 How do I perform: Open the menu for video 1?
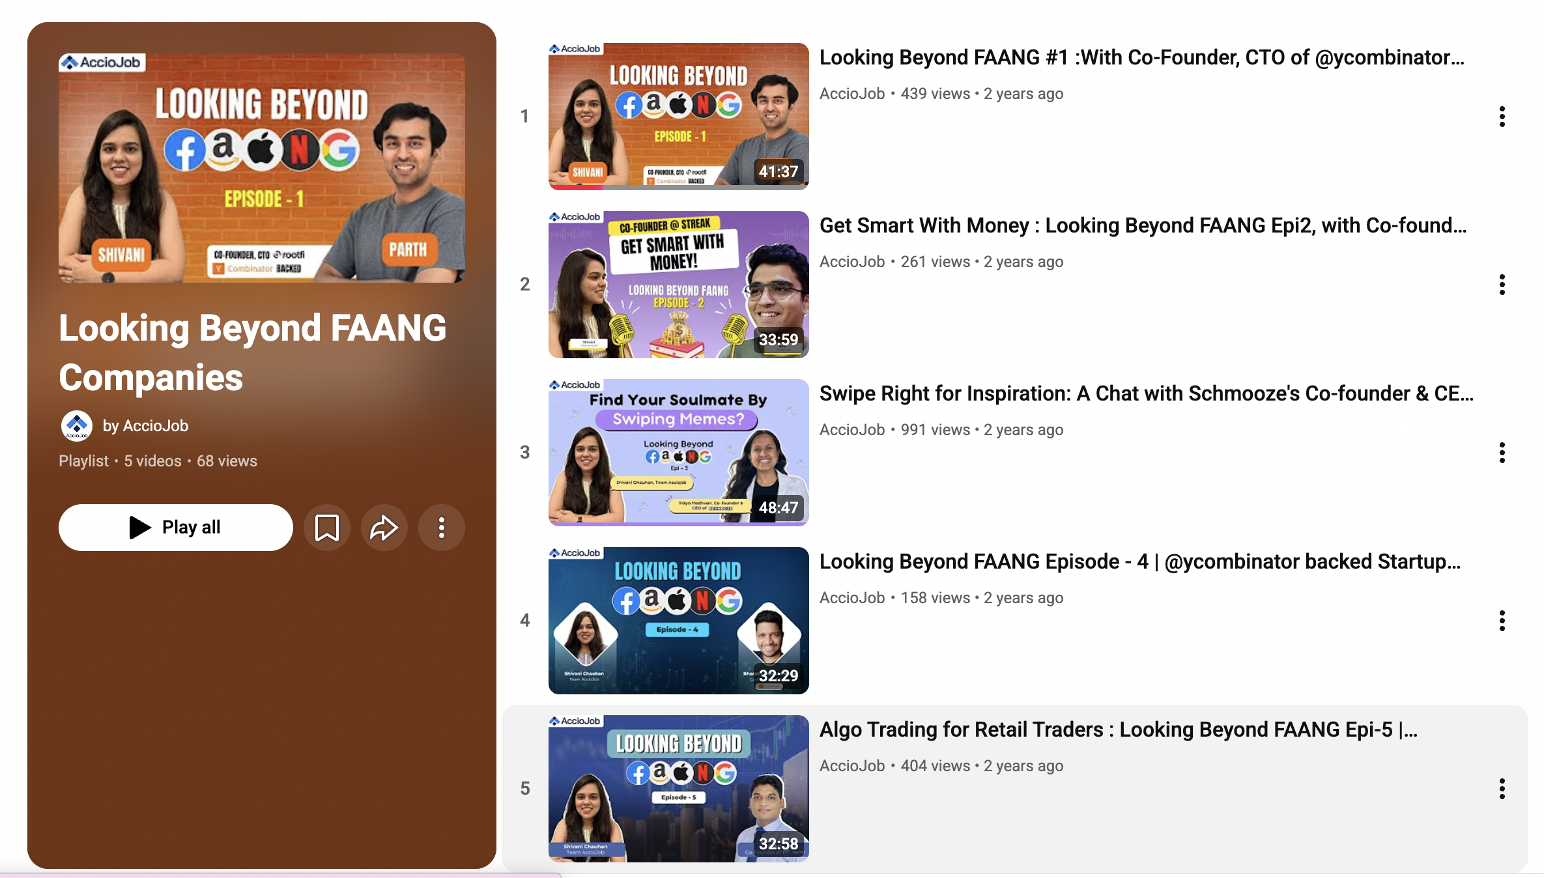coord(1502,117)
